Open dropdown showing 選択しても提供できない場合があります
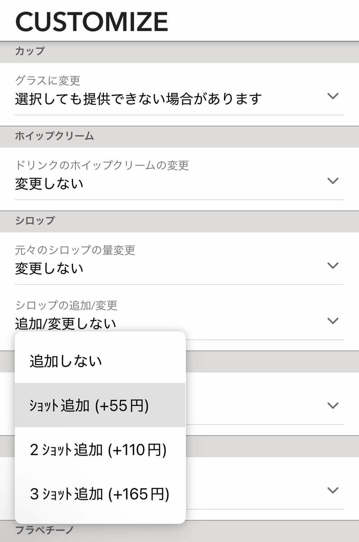The height and width of the screenshot is (542, 359). pyautogui.click(x=138, y=98)
